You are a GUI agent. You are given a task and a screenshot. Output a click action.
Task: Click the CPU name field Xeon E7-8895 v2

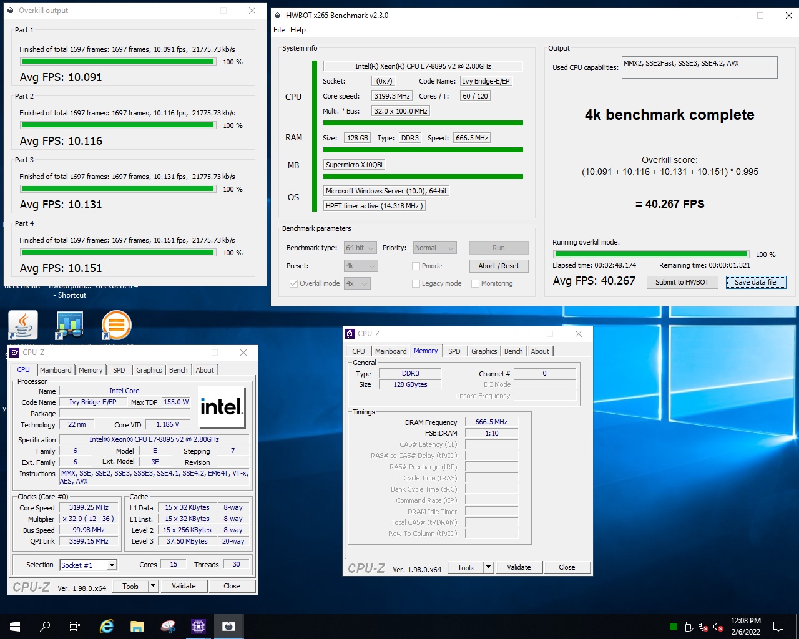click(423, 66)
